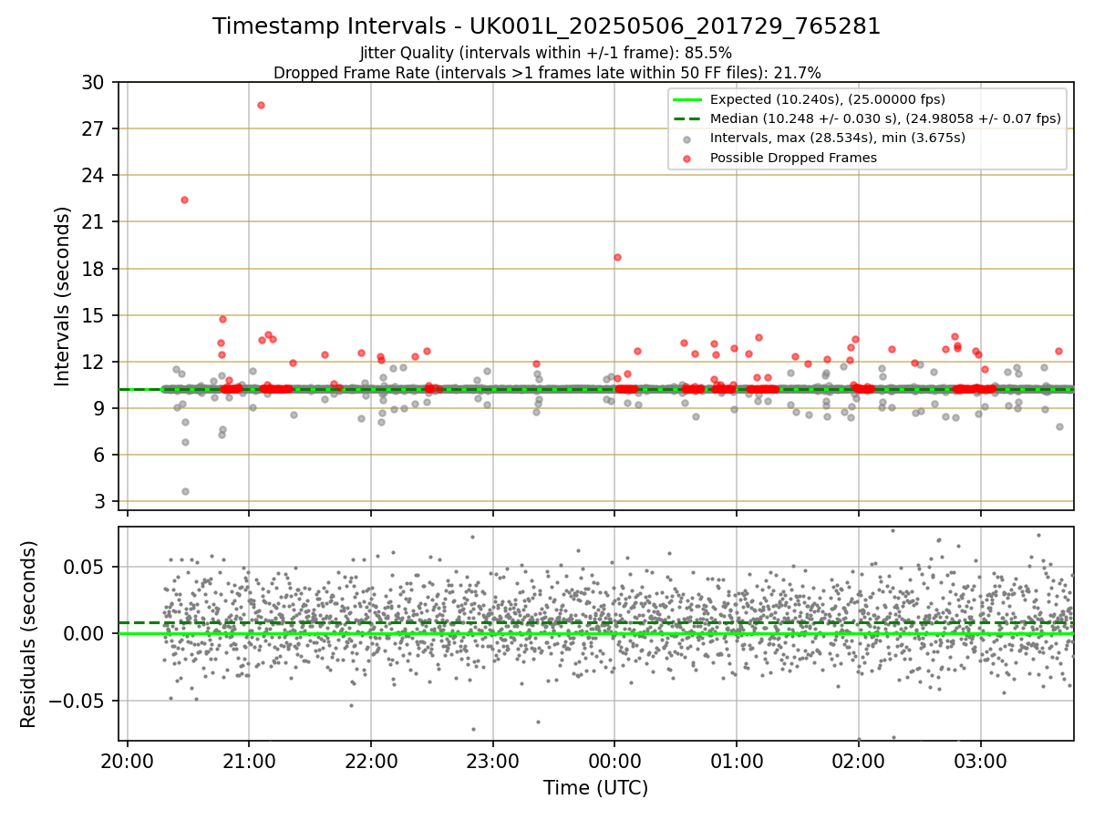Click the red dropped-frame point near 18.7 seconds at midnight
The height and width of the screenshot is (820, 1094).
pos(617,257)
